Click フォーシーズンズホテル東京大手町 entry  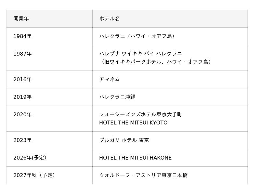pos(140,114)
